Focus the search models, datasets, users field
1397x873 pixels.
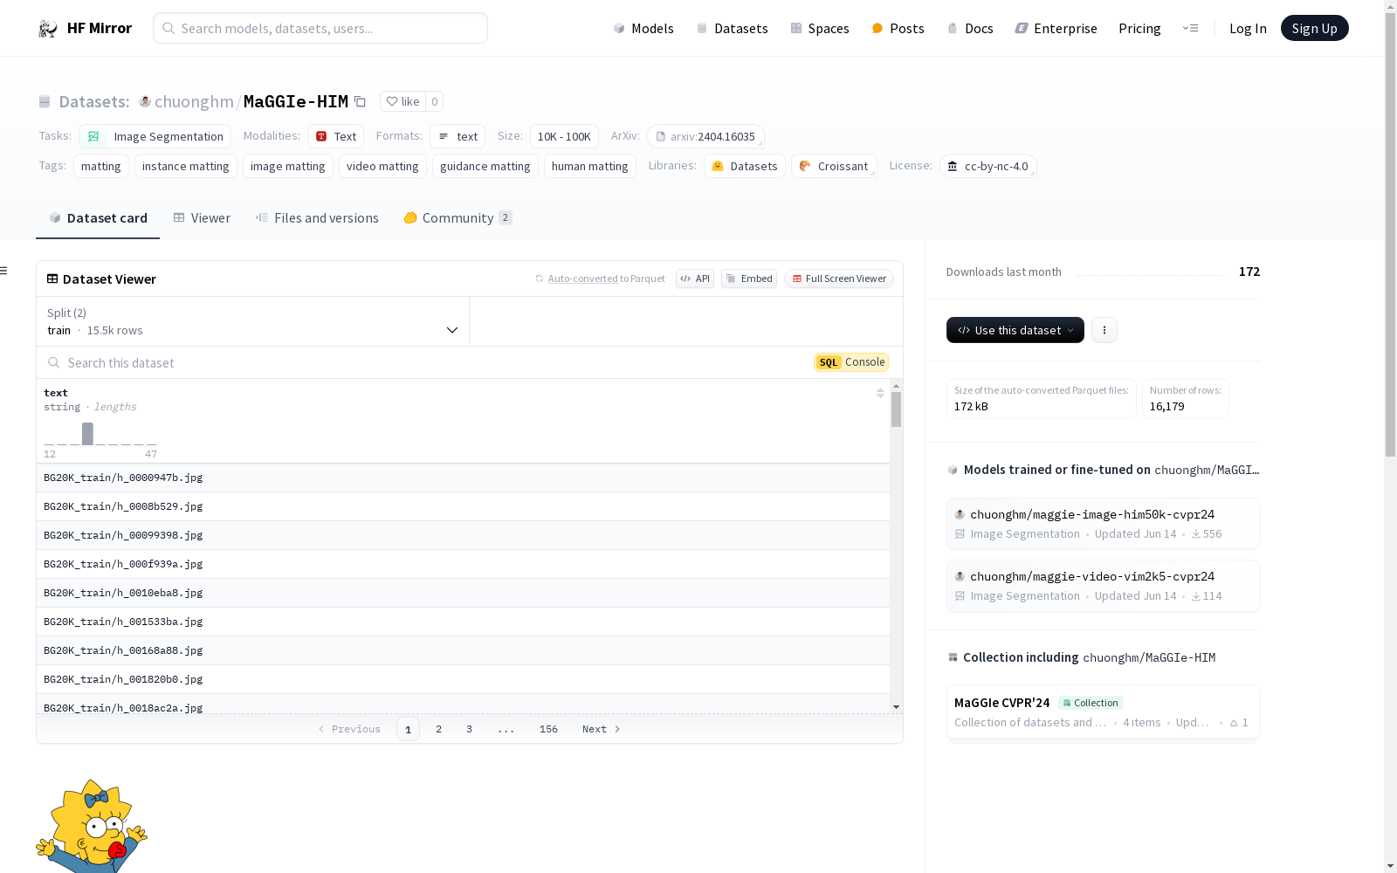click(320, 28)
